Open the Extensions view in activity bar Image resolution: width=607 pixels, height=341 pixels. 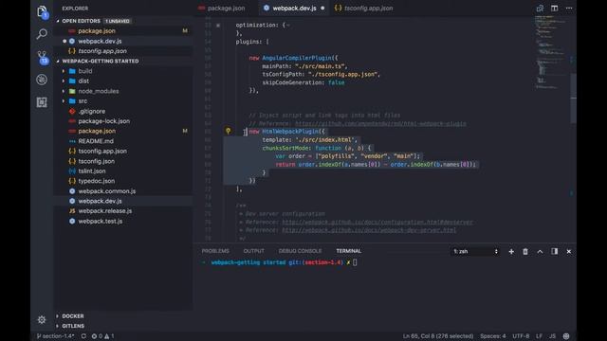[x=42, y=102]
